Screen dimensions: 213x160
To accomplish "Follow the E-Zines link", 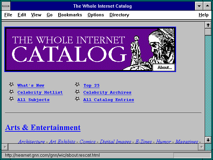I will click(143, 142).
